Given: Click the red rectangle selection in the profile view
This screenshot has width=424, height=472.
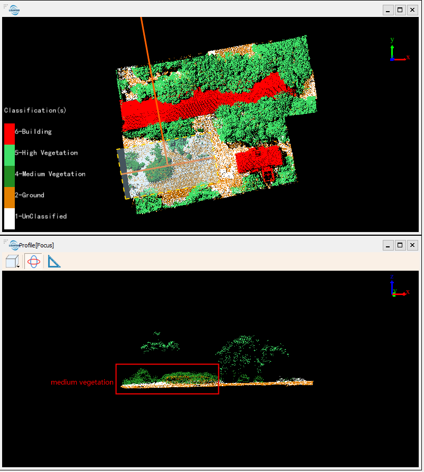Looking at the screenshot, I should coord(167,379).
